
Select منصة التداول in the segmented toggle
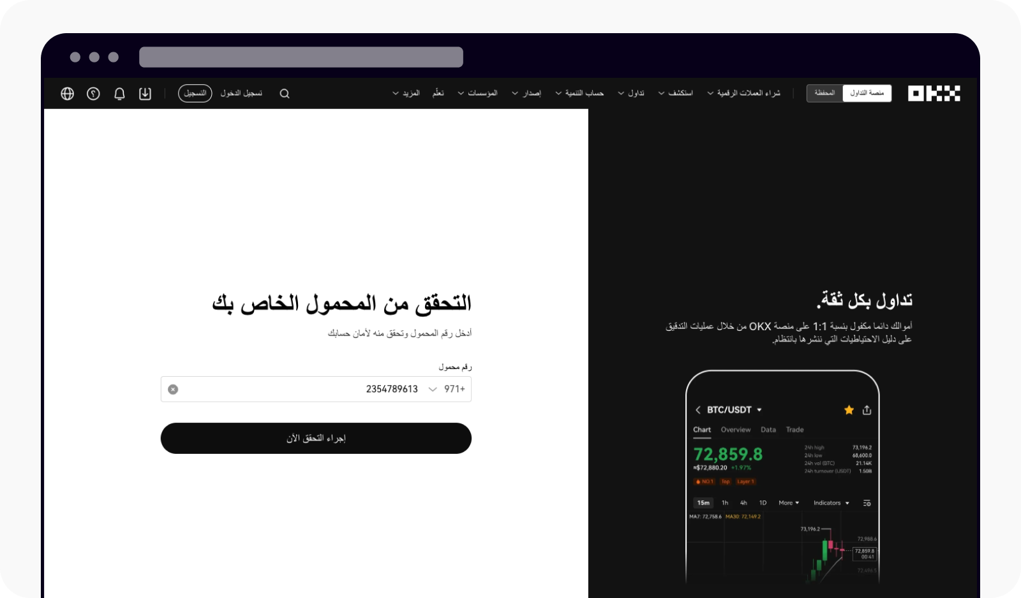868,93
